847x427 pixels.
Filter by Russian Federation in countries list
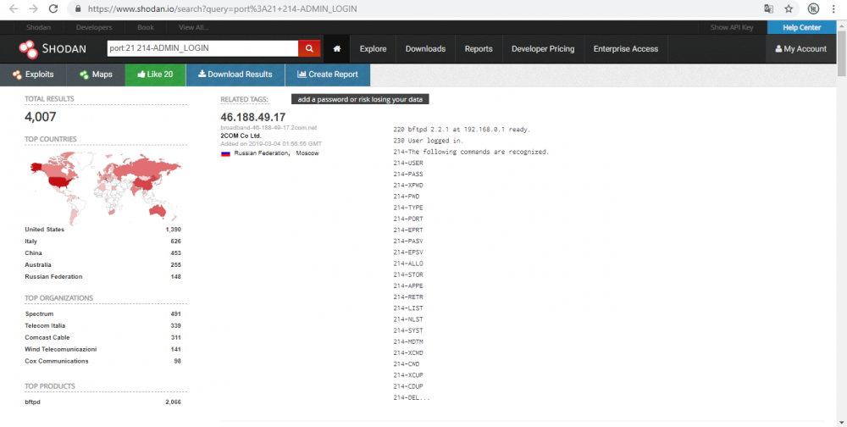click(x=53, y=277)
